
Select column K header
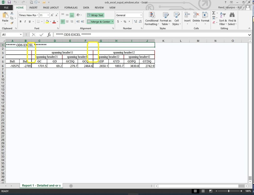point(163,41)
